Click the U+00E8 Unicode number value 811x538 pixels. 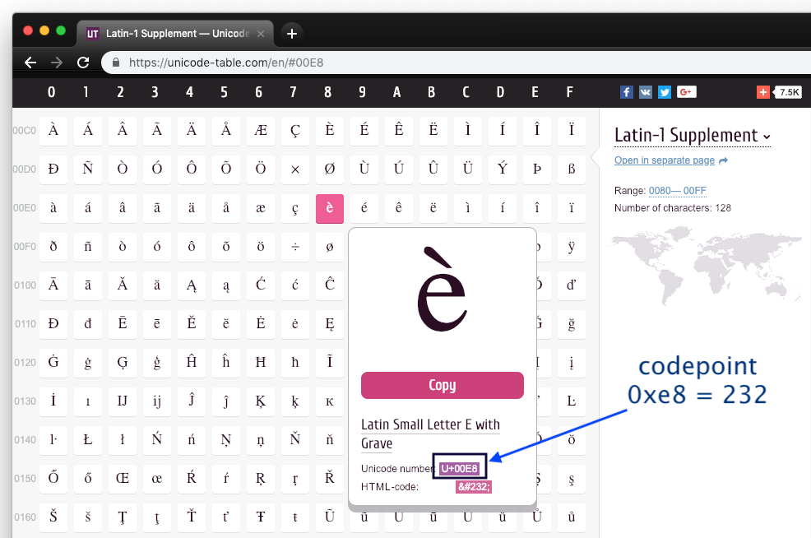pyautogui.click(x=459, y=469)
